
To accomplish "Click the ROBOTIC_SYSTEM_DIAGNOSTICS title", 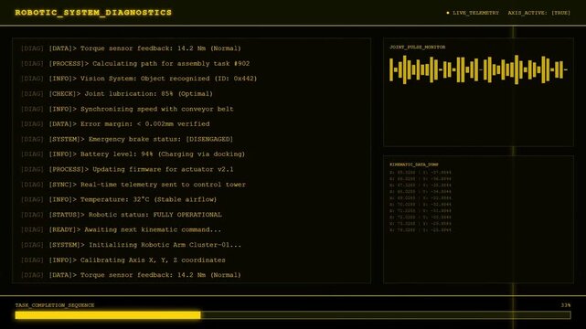I will (93, 13).
